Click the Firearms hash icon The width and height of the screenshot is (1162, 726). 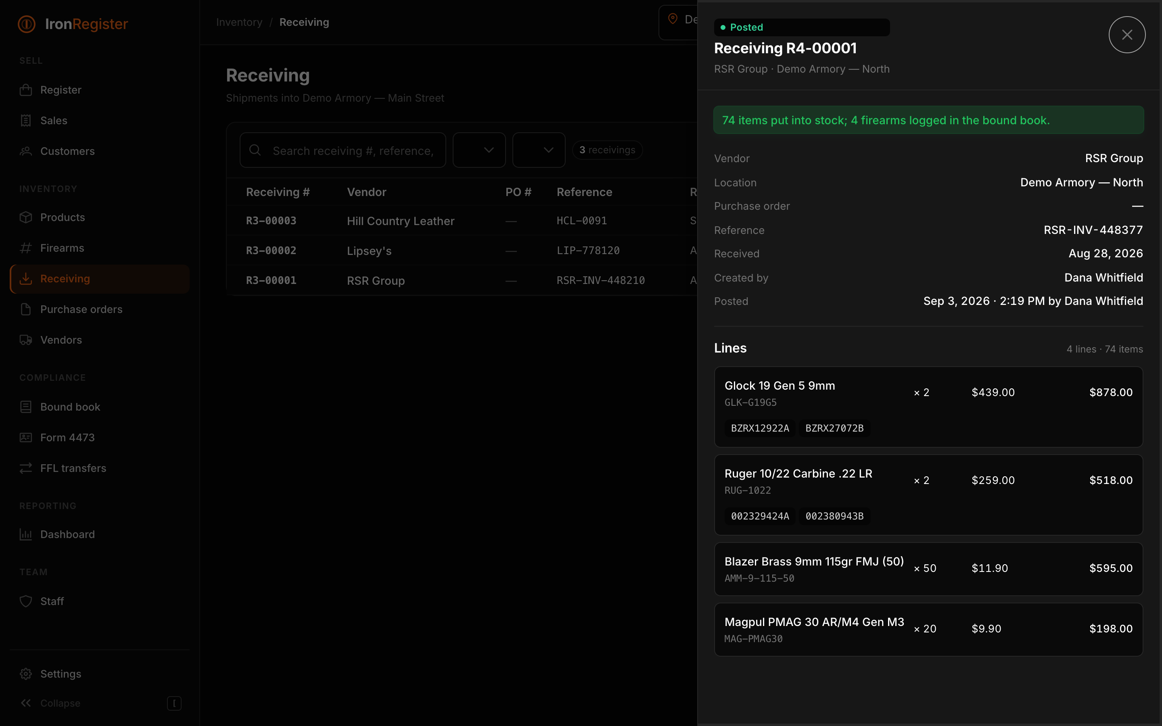pyautogui.click(x=26, y=248)
